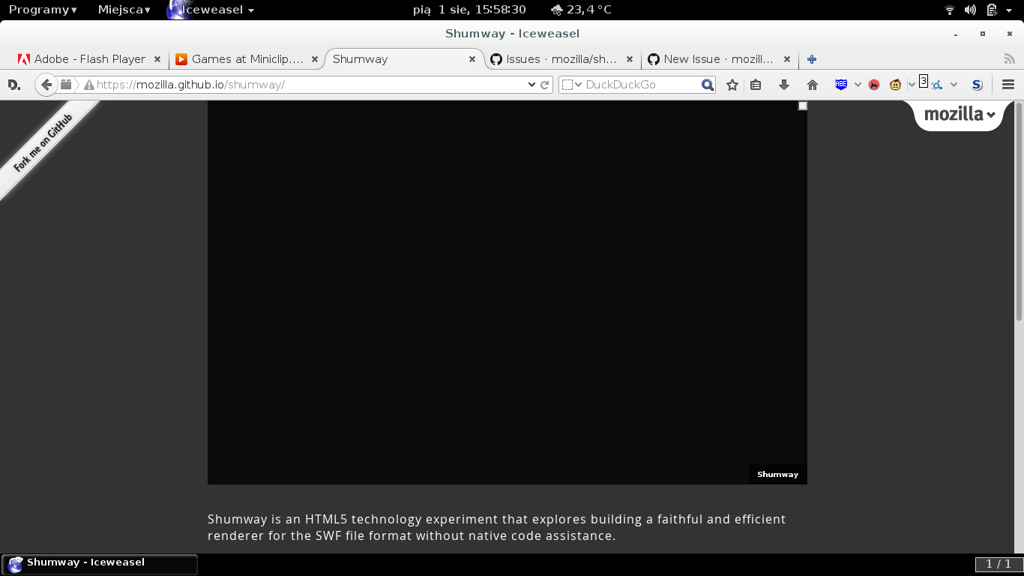Click the Greasemonkey monkey face icon
This screenshot has height=576, width=1024.
click(895, 85)
